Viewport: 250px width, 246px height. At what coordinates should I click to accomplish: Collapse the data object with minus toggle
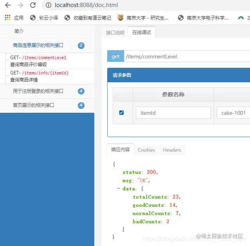pos(119,188)
